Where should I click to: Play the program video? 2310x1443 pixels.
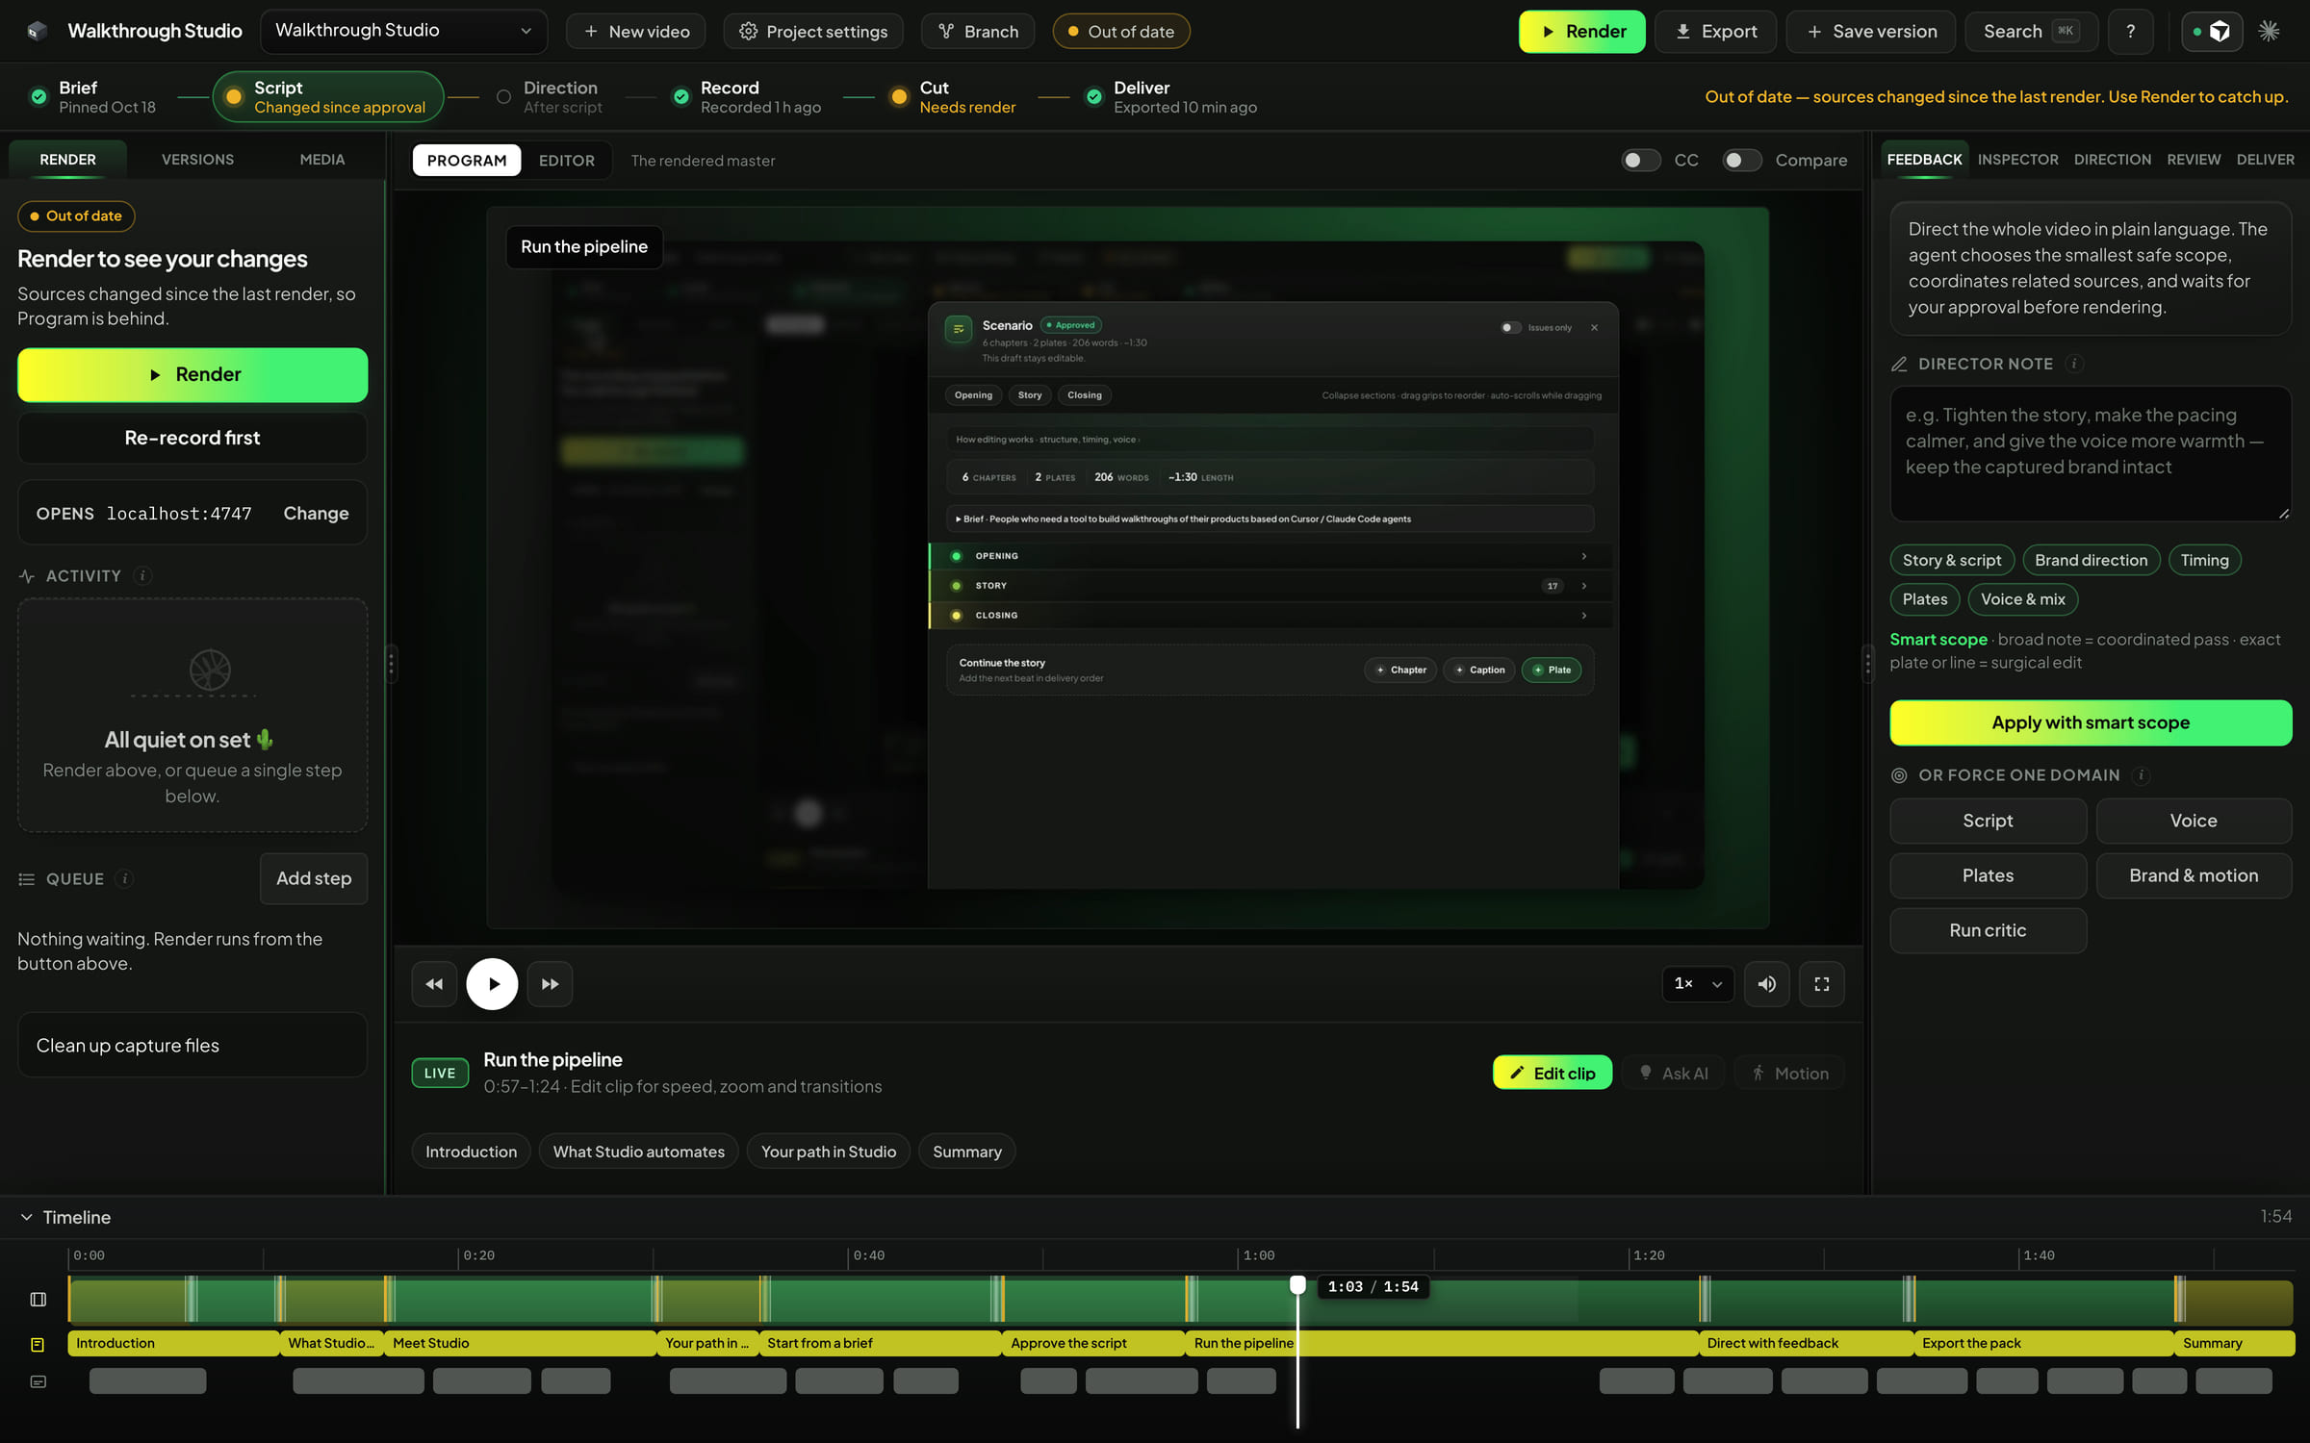(492, 983)
